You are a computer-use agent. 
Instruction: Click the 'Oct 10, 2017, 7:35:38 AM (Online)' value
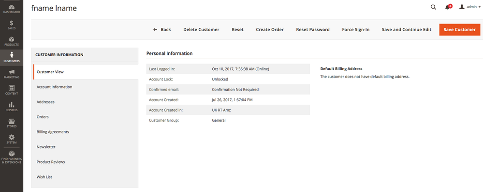241,69
